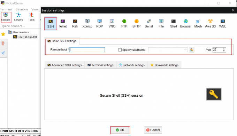Click the Port value field
This screenshot has width=237, height=136.
(217, 50)
